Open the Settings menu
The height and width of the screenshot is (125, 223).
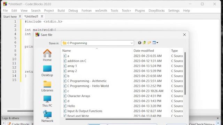[174, 11]
